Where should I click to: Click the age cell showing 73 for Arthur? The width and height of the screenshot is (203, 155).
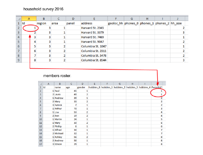71,109
